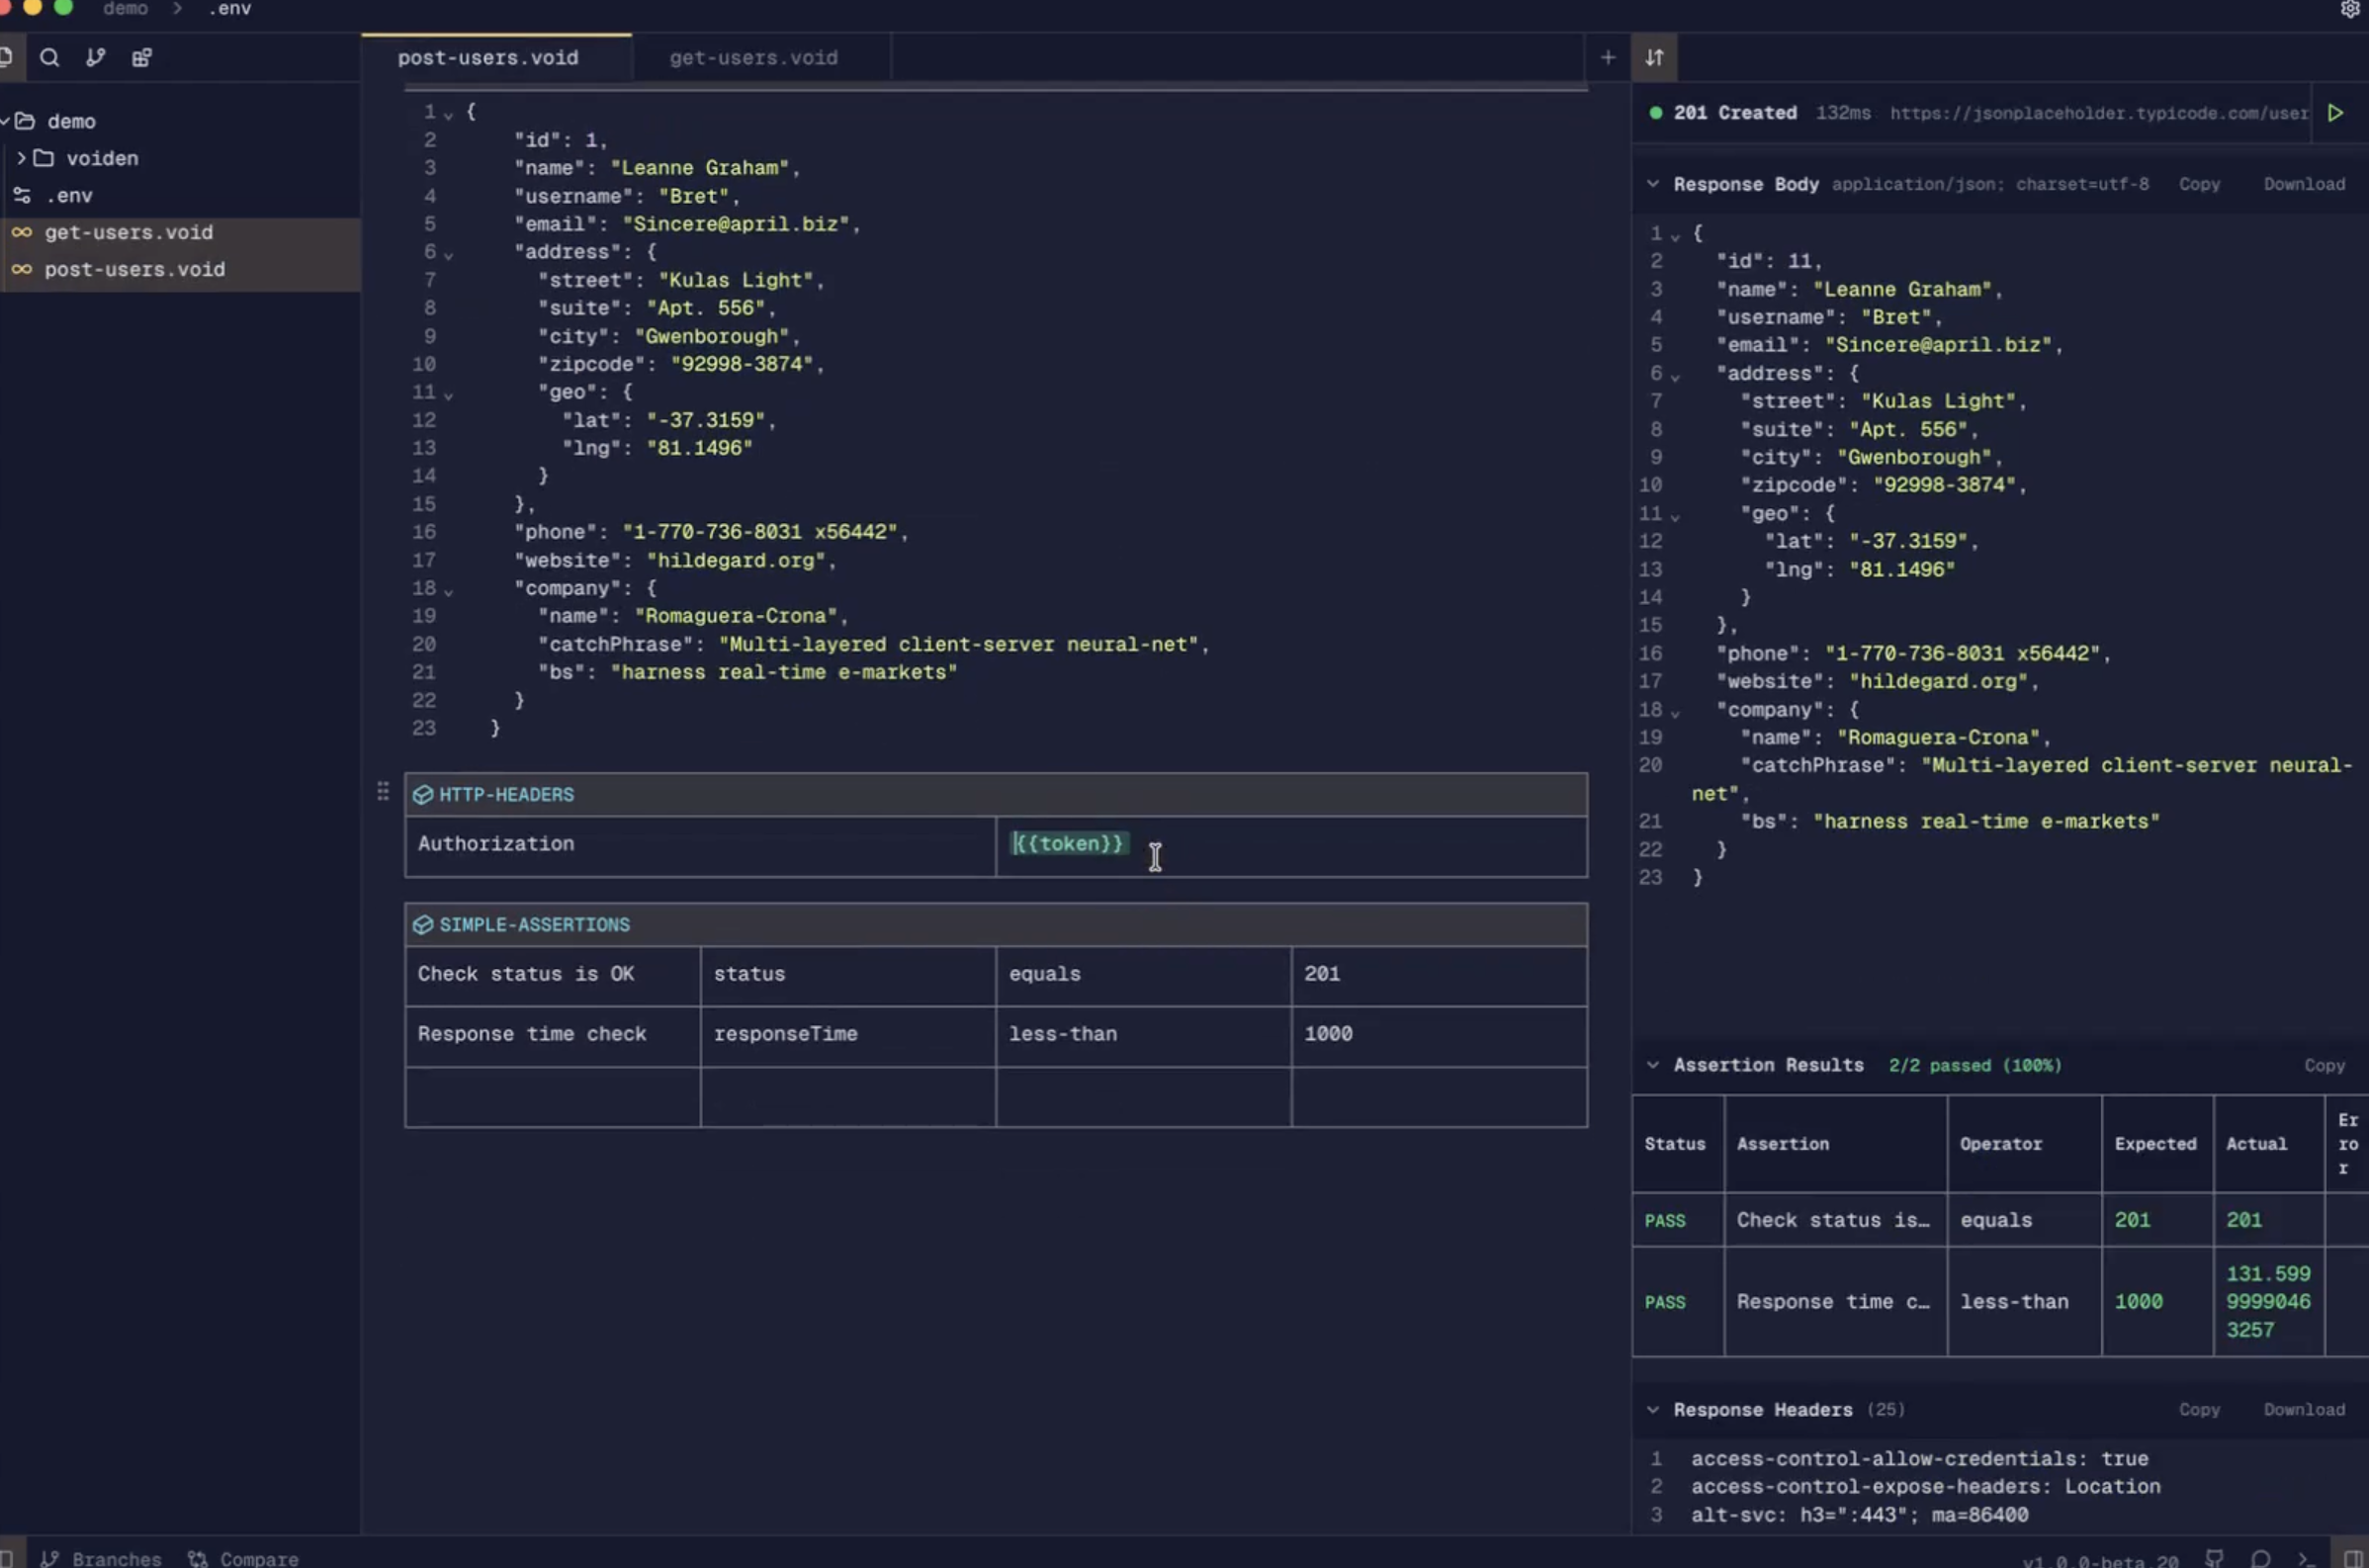Click the search icon in sidebar

(49, 58)
